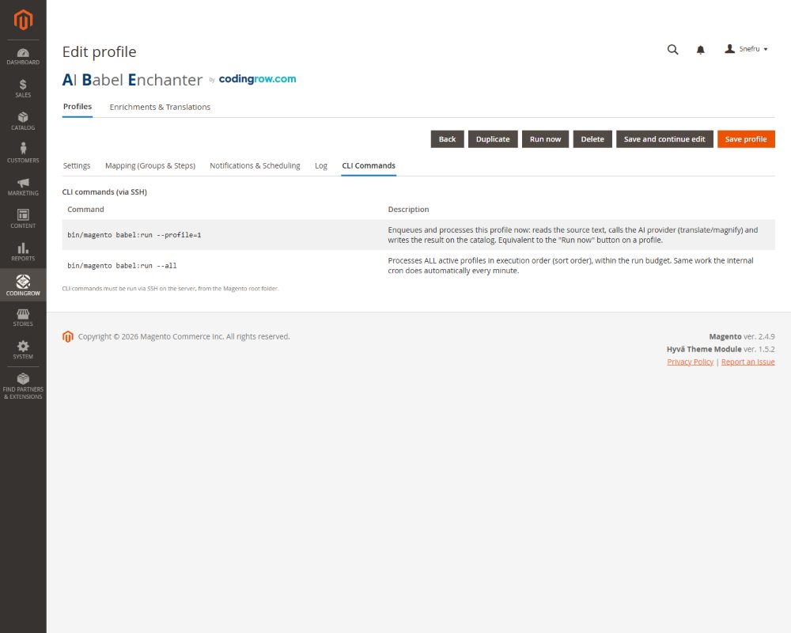This screenshot has height=633, width=791.
Task: Open the Mapping (Groups & Steps) tab
Action: pos(149,165)
